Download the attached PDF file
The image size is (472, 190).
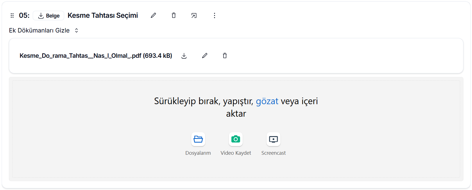184,56
